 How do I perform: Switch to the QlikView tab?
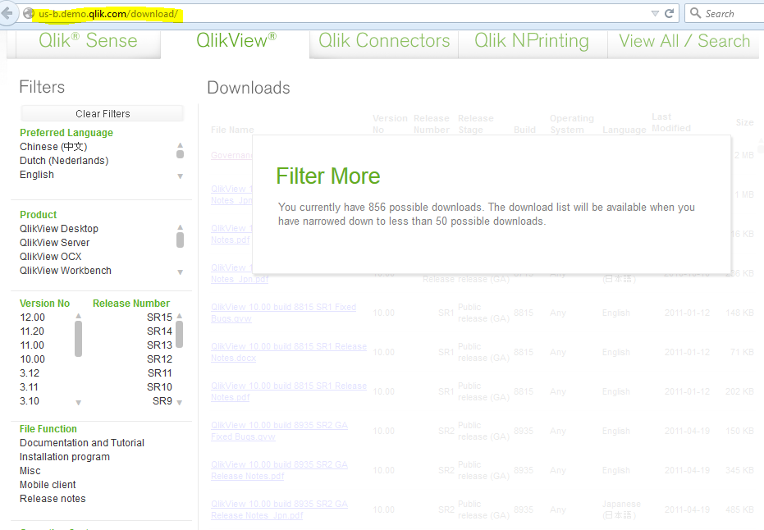pos(236,41)
